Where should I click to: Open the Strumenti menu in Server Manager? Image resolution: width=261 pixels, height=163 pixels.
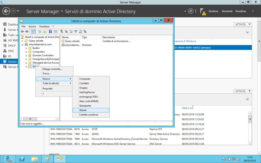click(227, 11)
